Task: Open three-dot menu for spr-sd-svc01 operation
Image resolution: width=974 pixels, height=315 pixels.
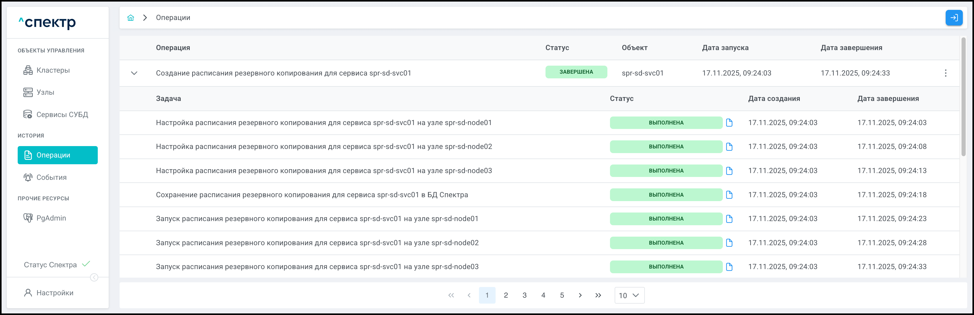Action: point(945,73)
